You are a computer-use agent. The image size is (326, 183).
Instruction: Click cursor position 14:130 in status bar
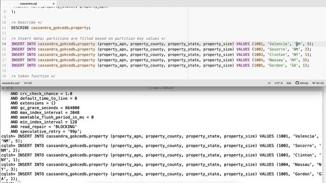28,83
